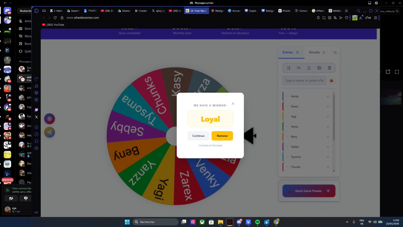Image resolution: width=403 pixels, height=227 pixels.
Task: Open GX Control in Opera sidebar
Action: point(36,79)
